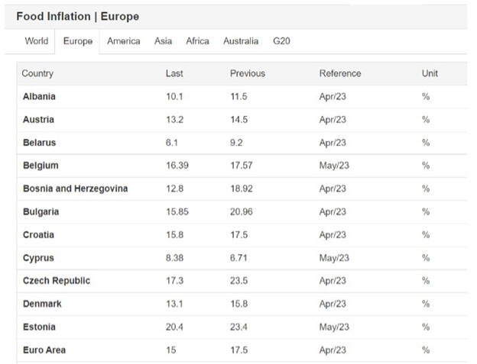Switch to the Asia tab

[x=163, y=41]
